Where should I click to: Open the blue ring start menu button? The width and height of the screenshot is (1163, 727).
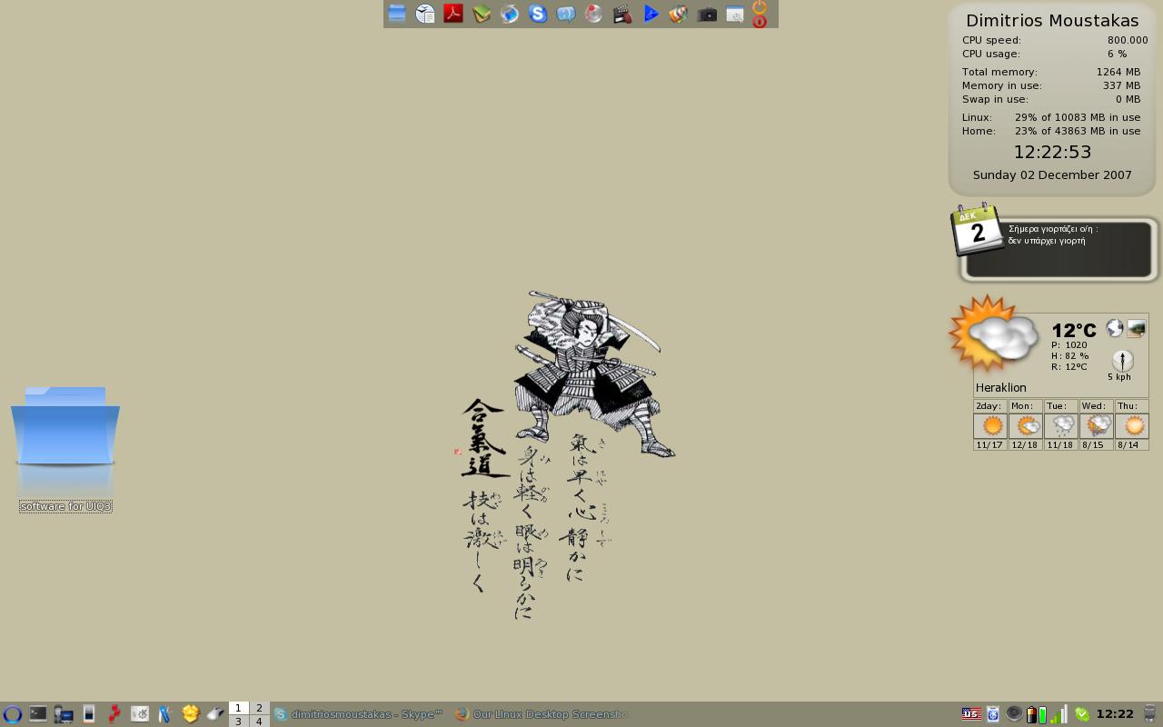(12, 714)
